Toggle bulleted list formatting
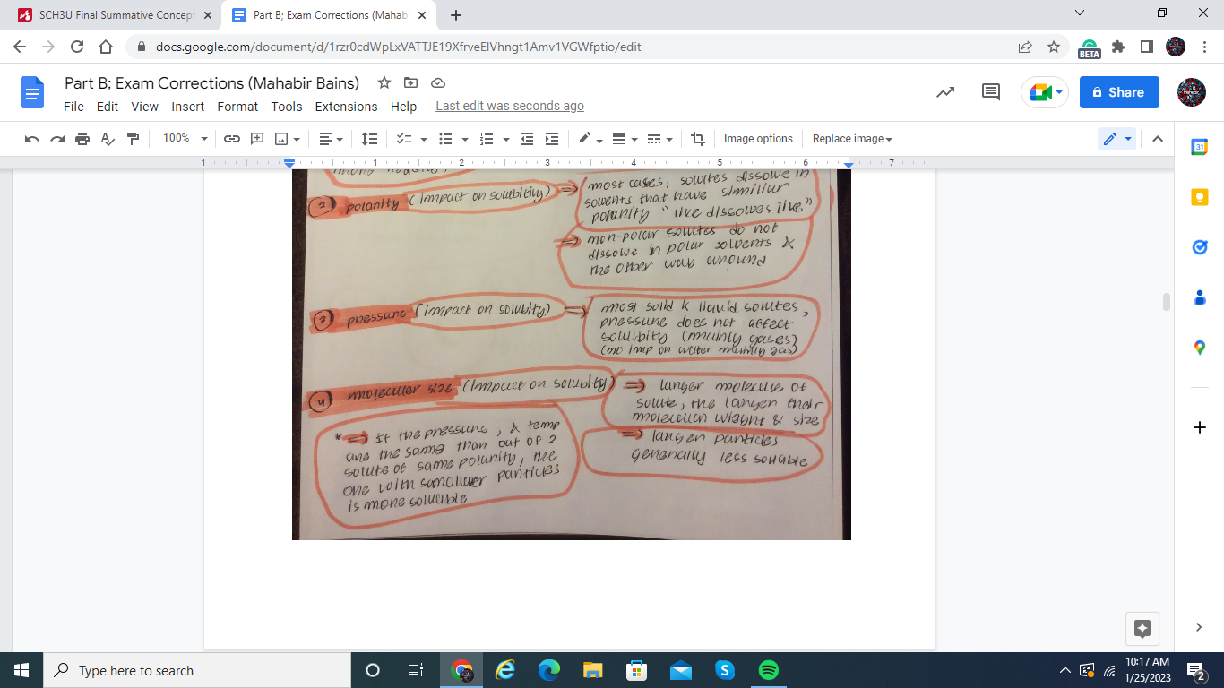The width and height of the screenshot is (1224, 688). pos(445,139)
